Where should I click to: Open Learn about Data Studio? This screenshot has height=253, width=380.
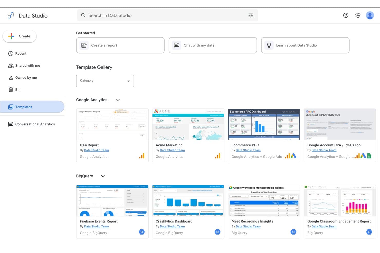(x=305, y=45)
